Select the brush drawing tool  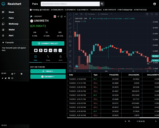[70, 28]
